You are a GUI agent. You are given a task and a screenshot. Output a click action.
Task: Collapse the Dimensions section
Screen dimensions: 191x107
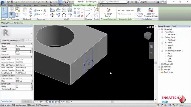coord(31,44)
